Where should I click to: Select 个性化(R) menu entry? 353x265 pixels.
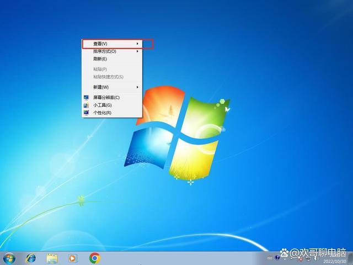point(112,113)
